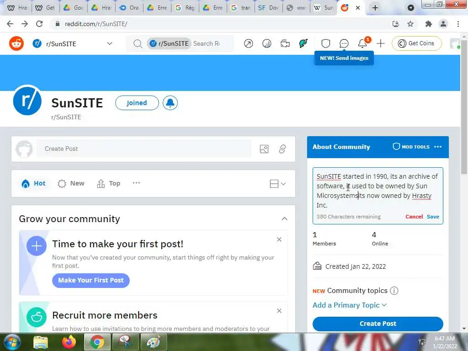Click the green Talk icon
Screen dimensions: 468x351
(x=303, y=43)
